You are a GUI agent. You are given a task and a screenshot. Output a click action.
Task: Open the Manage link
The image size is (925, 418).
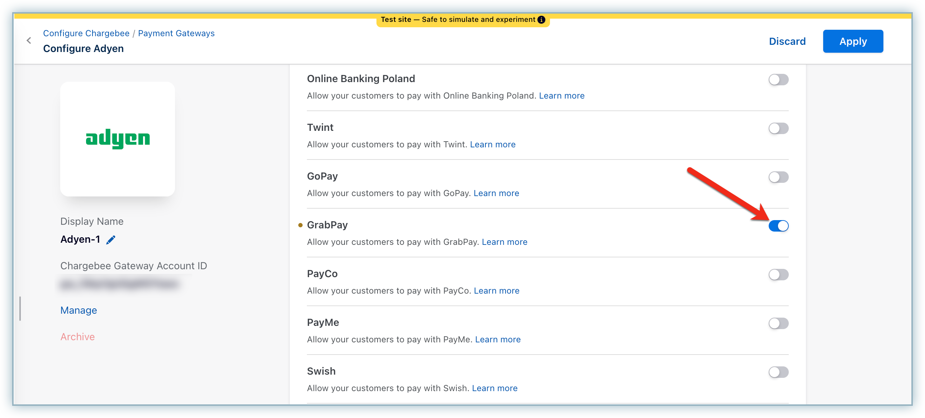[79, 310]
